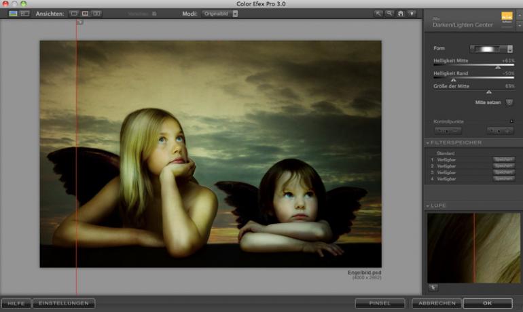Save preset slot 3 with Speichern
This screenshot has height=312, width=523.
(503, 172)
